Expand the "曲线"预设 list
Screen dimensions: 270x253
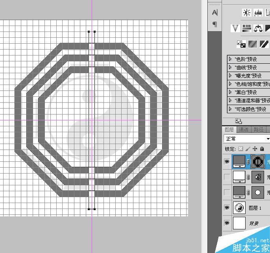click(x=230, y=67)
